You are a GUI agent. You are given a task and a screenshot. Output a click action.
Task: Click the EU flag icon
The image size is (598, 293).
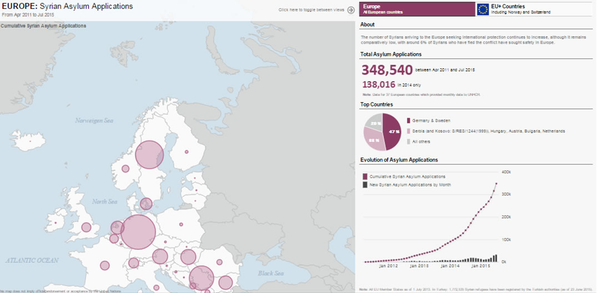pyautogui.click(x=483, y=9)
